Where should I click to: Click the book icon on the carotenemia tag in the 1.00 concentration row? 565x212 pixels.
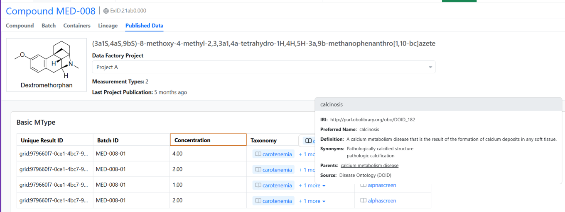point(258,185)
